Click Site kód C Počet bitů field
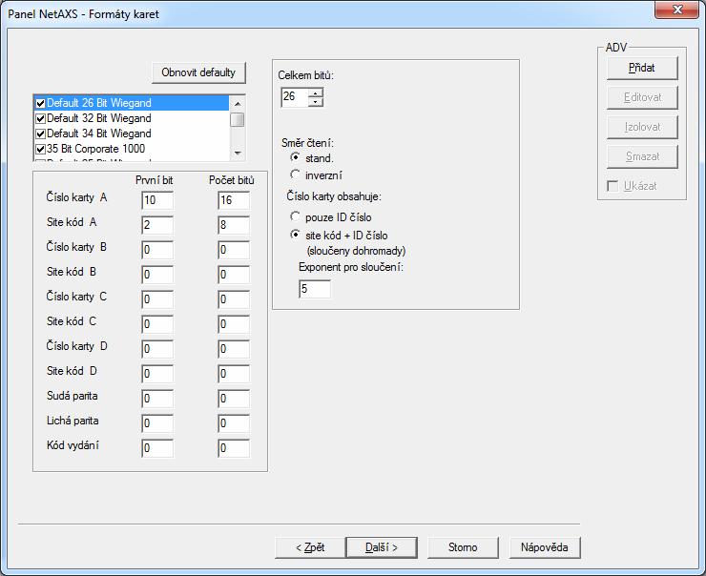This screenshot has height=576, width=706. point(234,324)
